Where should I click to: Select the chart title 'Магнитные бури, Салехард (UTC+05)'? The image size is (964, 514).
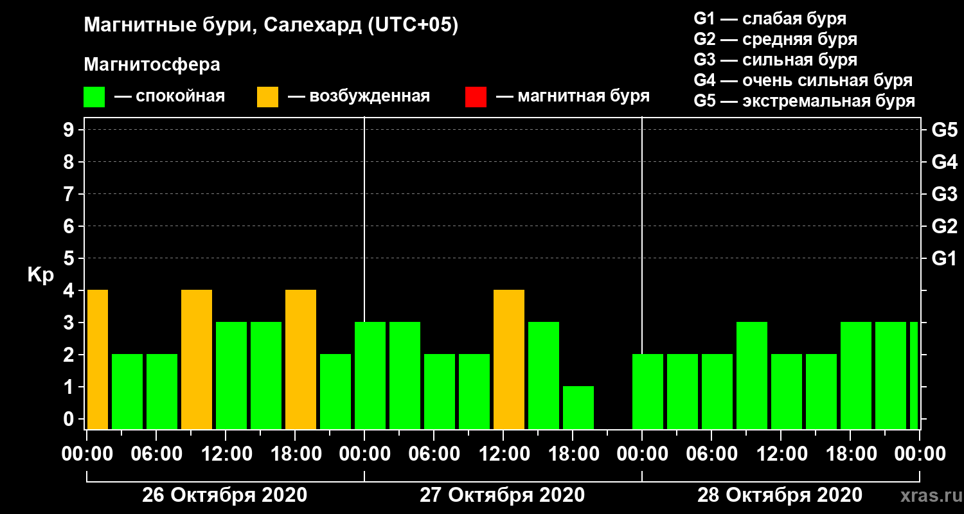(x=271, y=26)
